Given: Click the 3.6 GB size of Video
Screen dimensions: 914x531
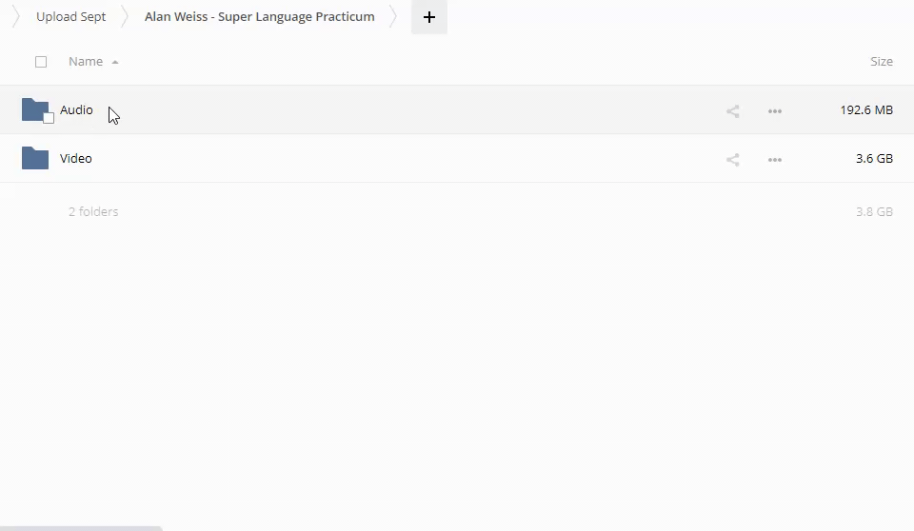Looking at the screenshot, I should [x=873, y=159].
